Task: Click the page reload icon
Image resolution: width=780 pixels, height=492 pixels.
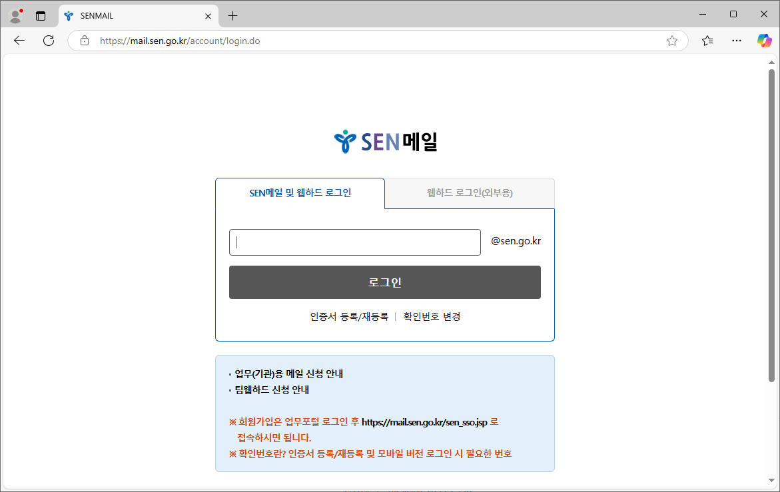Action: (48, 41)
